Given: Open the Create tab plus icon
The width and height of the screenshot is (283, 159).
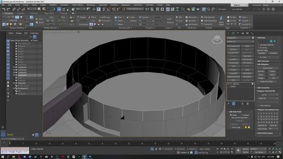Looking at the screenshot, I should pyautogui.click(x=229, y=34).
